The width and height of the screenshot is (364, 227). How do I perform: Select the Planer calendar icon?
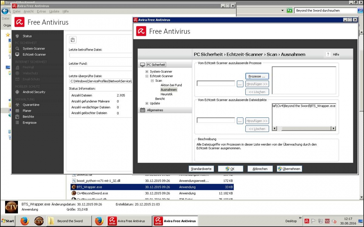[17, 111]
